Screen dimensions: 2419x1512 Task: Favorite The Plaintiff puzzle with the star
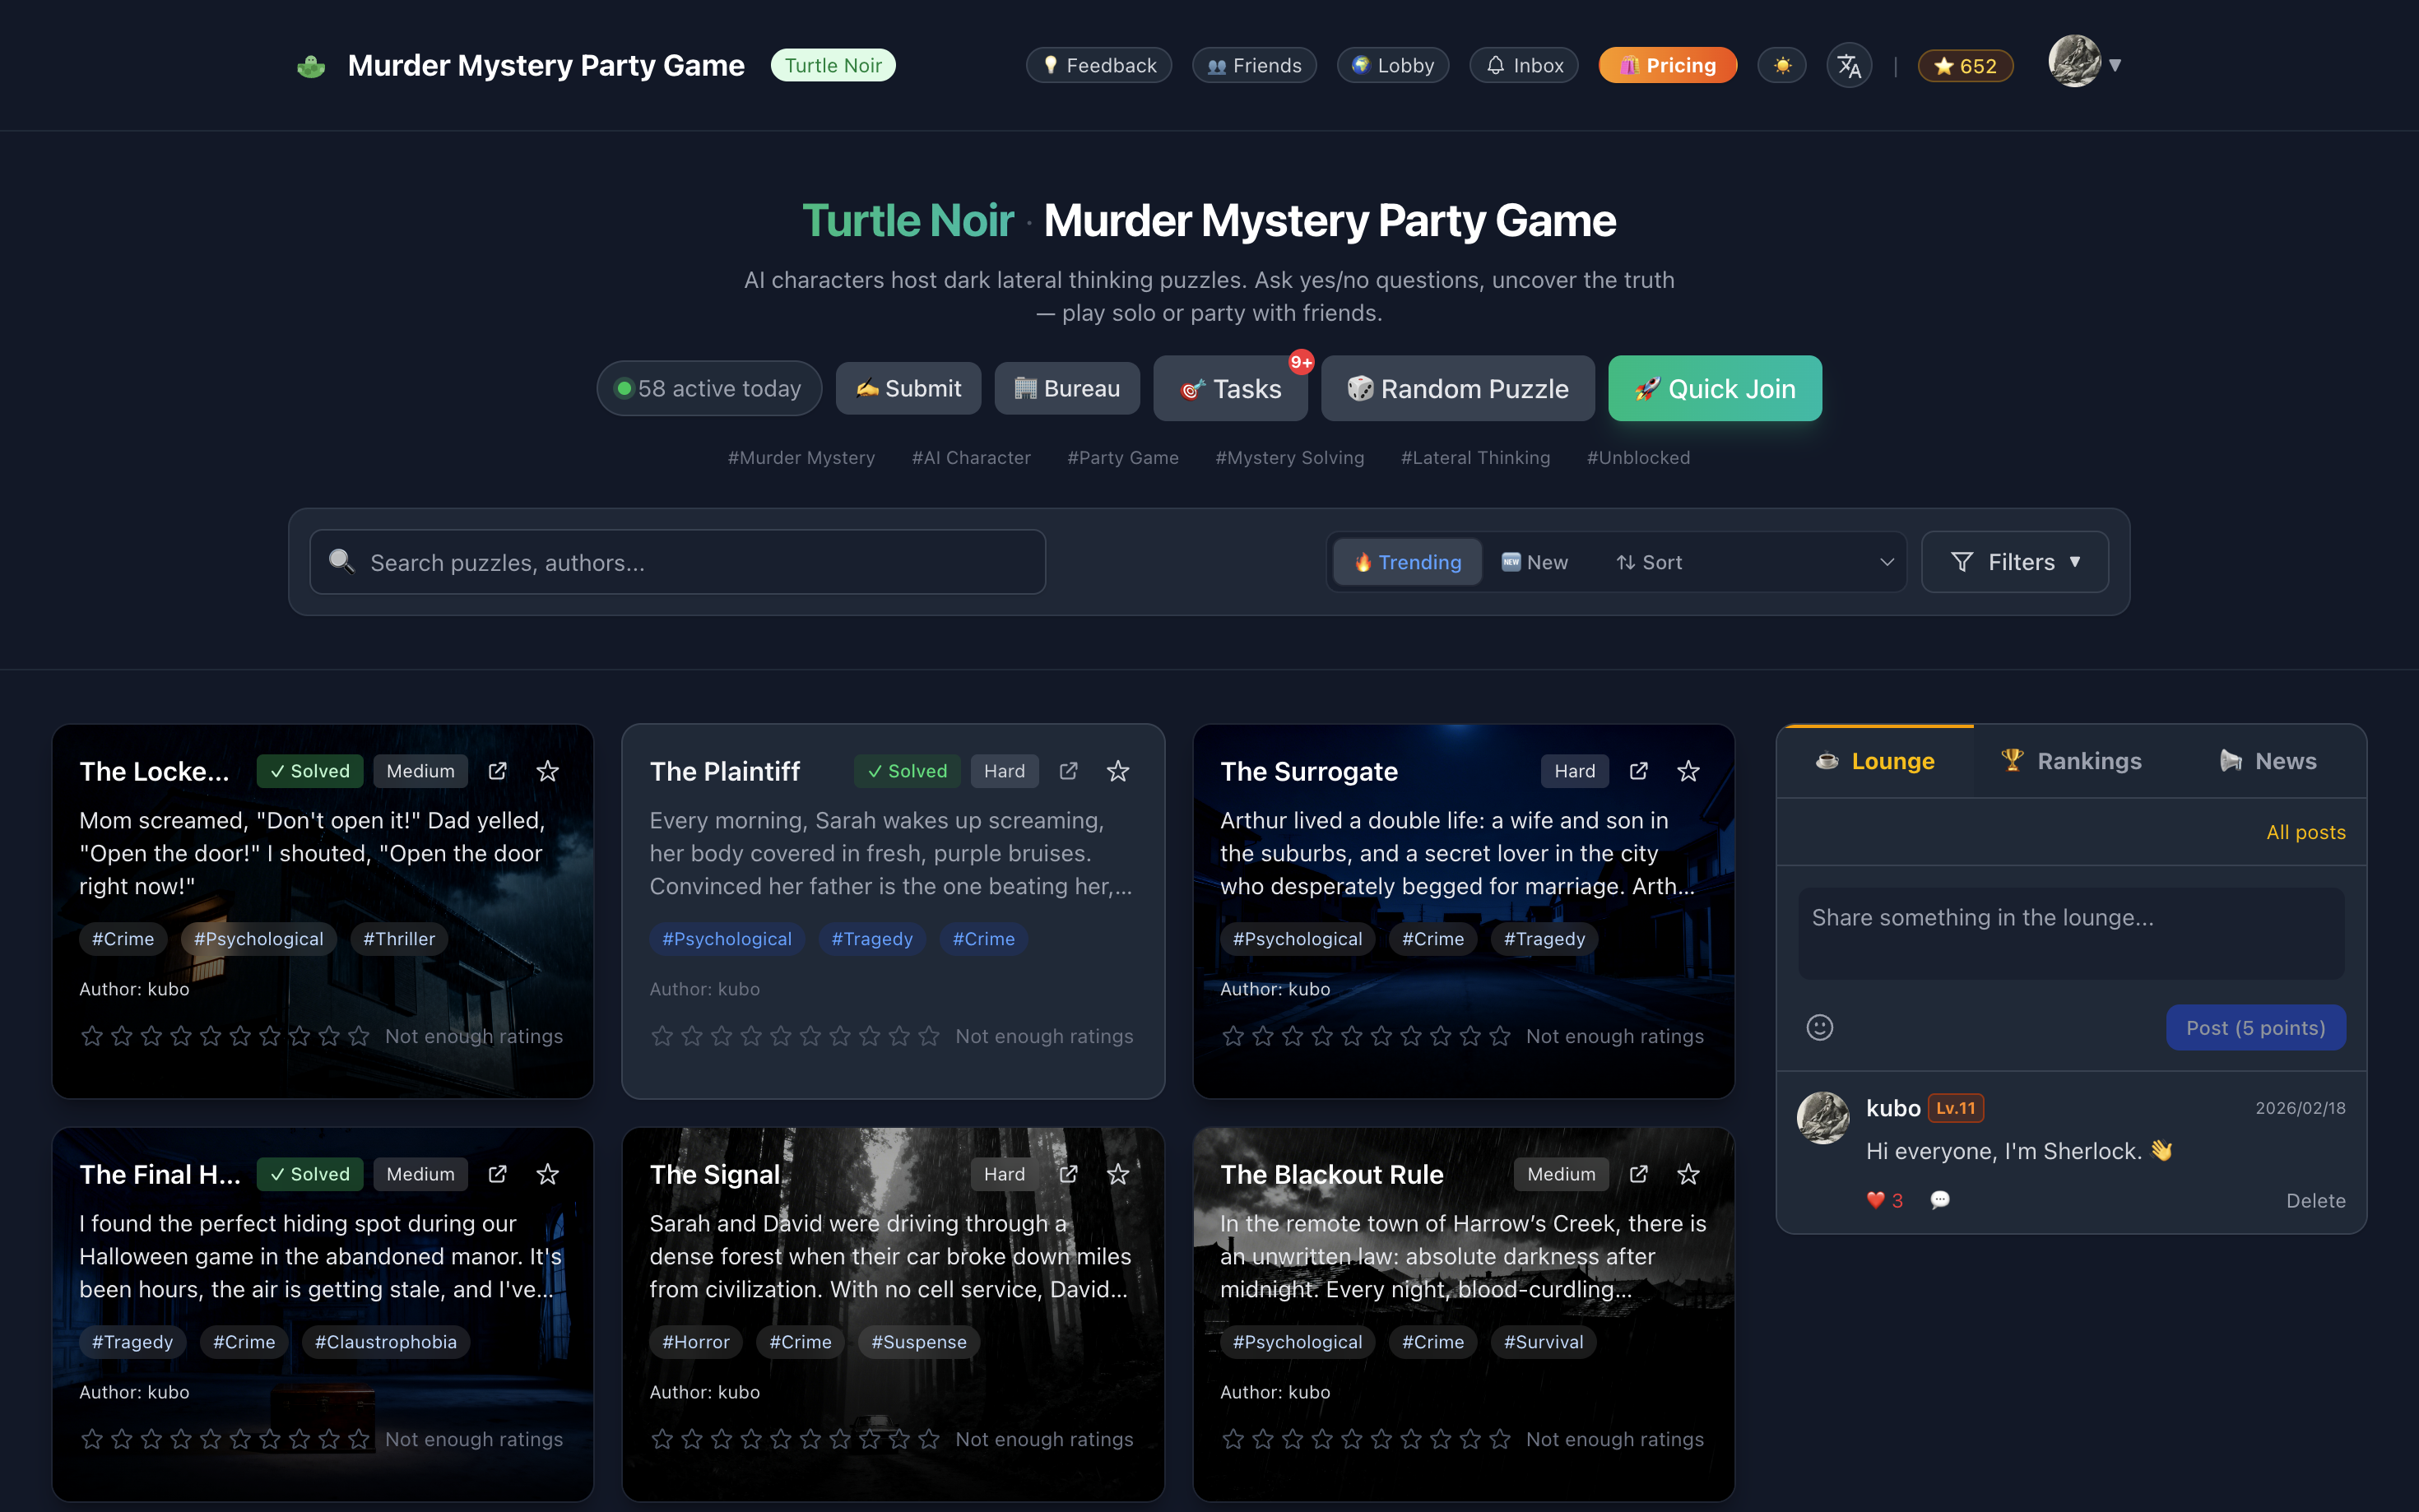[x=1117, y=771]
